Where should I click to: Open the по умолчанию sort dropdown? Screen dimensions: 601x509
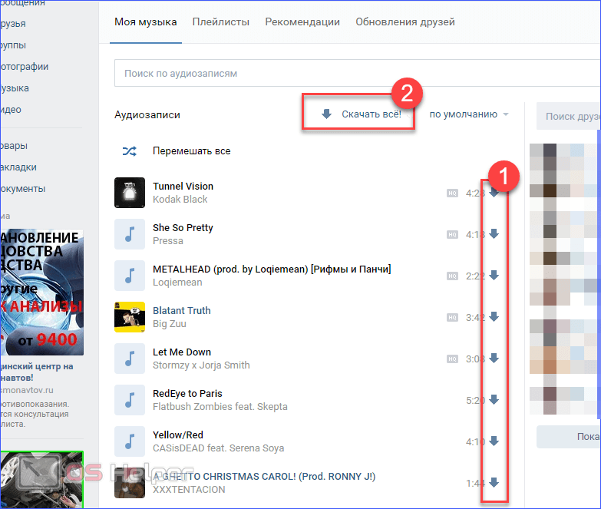pos(469,114)
